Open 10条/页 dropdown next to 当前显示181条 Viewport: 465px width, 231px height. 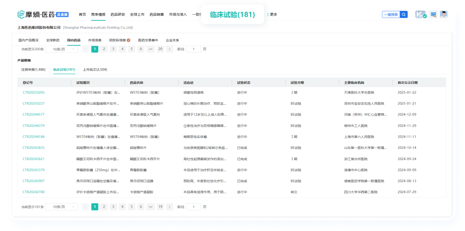point(61,207)
